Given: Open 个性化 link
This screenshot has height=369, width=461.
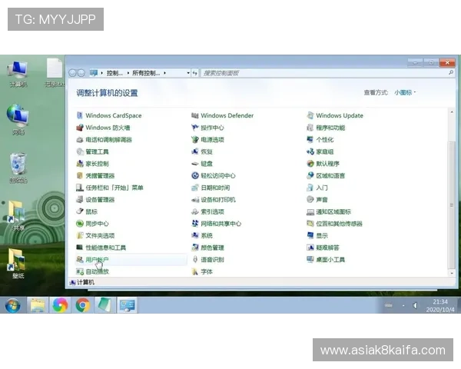Looking at the screenshot, I should coord(324,139).
